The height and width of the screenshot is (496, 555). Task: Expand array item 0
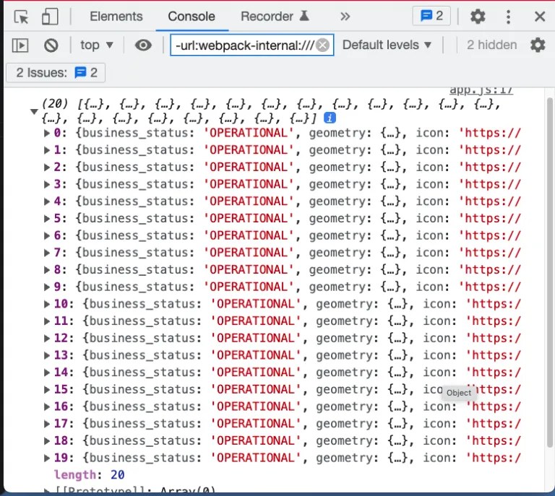click(x=47, y=133)
